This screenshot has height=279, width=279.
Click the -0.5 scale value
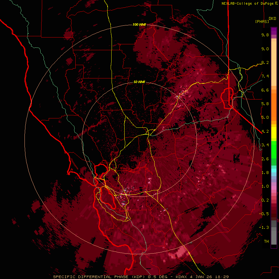point(264,214)
